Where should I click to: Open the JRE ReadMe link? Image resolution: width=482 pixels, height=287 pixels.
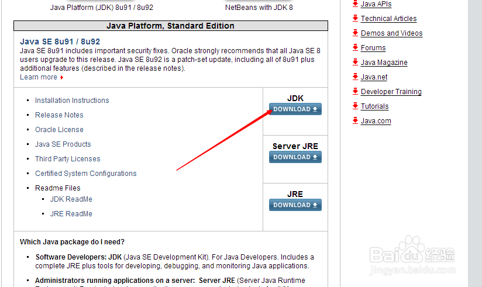tap(71, 214)
